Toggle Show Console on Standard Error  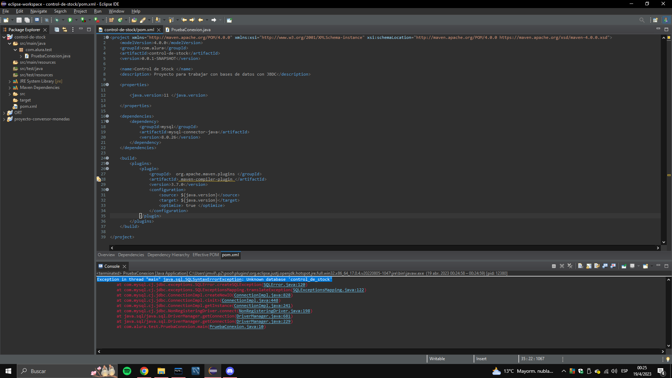tap(613, 266)
